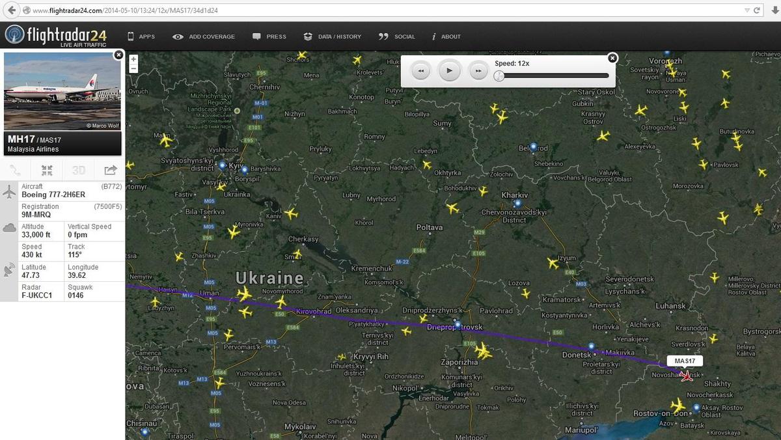
Task: Click the radar dish icon beside Latitude
Action: click(x=10, y=270)
